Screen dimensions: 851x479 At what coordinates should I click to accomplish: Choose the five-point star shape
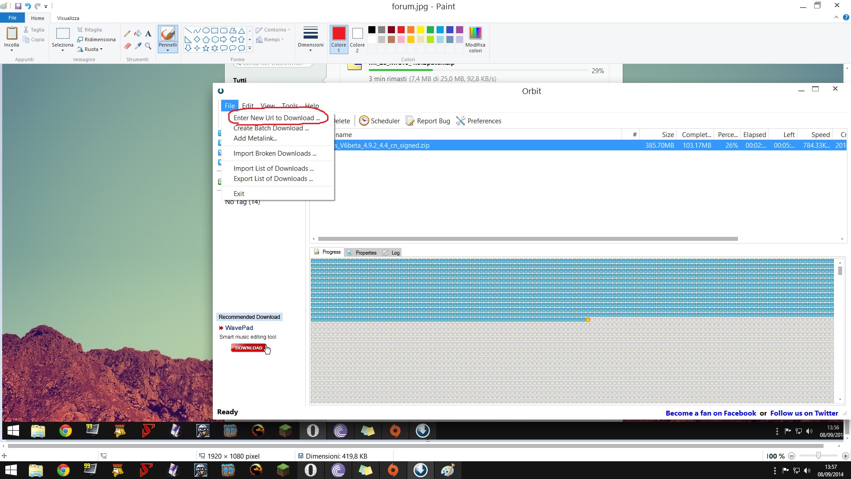click(x=206, y=48)
